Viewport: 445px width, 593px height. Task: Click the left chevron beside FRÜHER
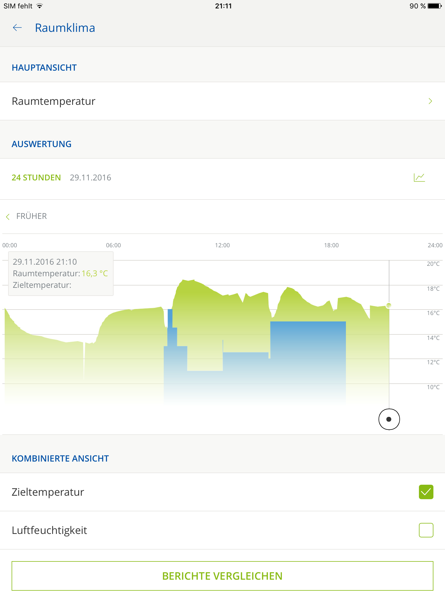point(8,217)
